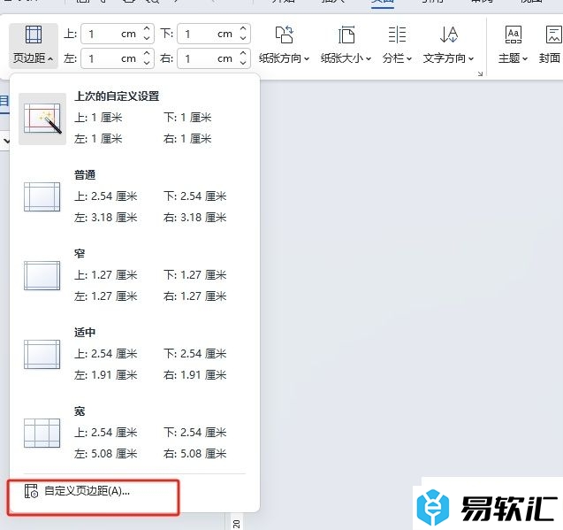The height and width of the screenshot is (530, 563).
Task: Click '右: 5.08 厘米' text in 宽
Action: (194, 454)
